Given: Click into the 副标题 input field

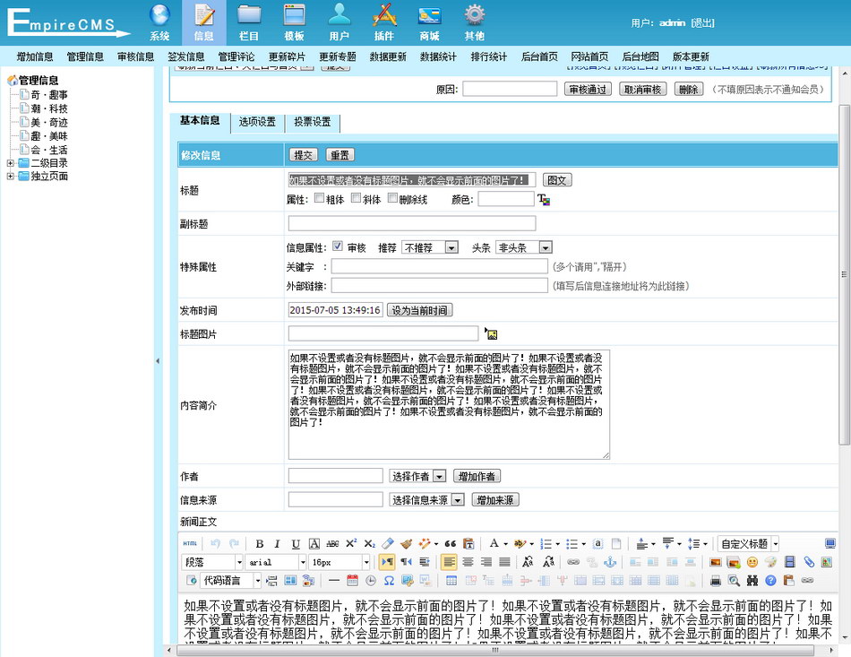Looking at the screenshot, I should click(x=412, y=223).
